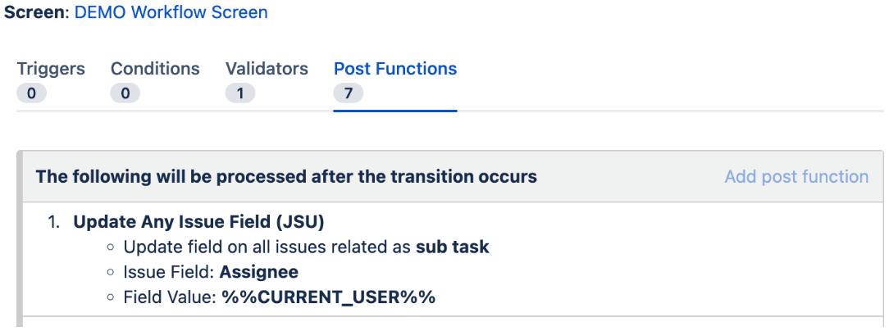Switch to the Conditions tab
The height and width of the screenshot is (331, 889).
click(x=155, y=69)
